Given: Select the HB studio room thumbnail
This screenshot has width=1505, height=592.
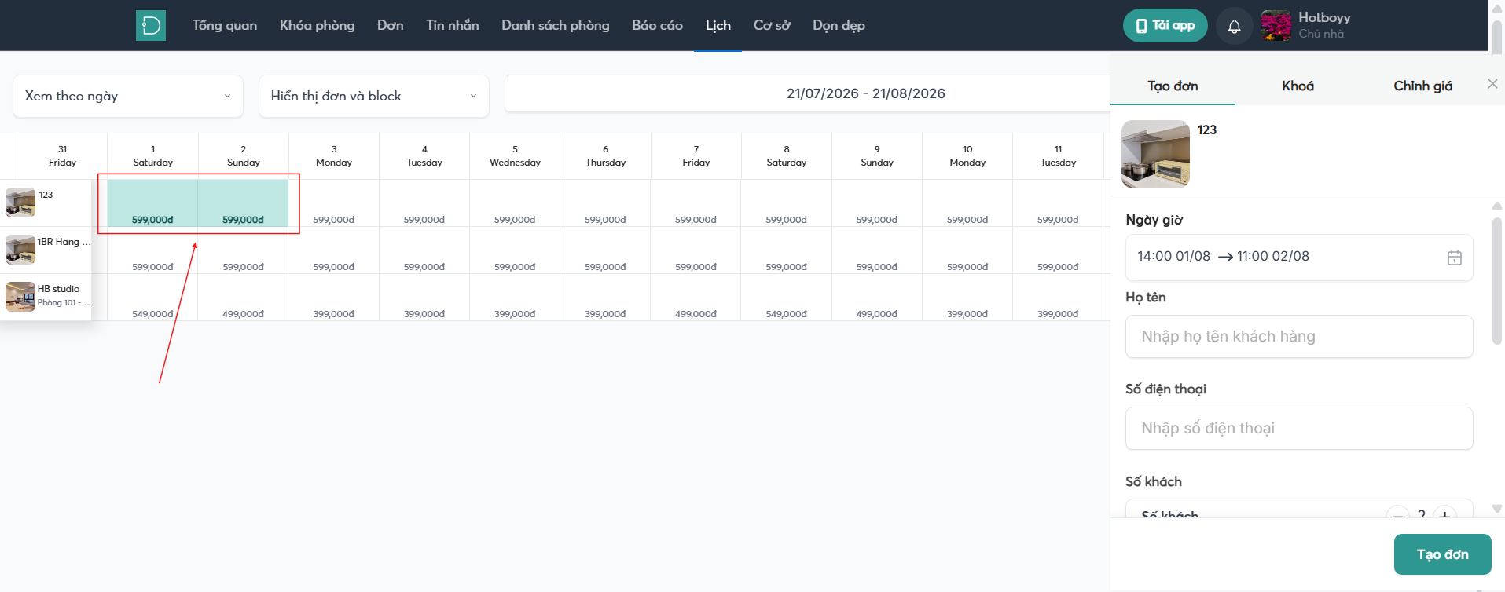Looking at the screenshot, I should [20, 297].
